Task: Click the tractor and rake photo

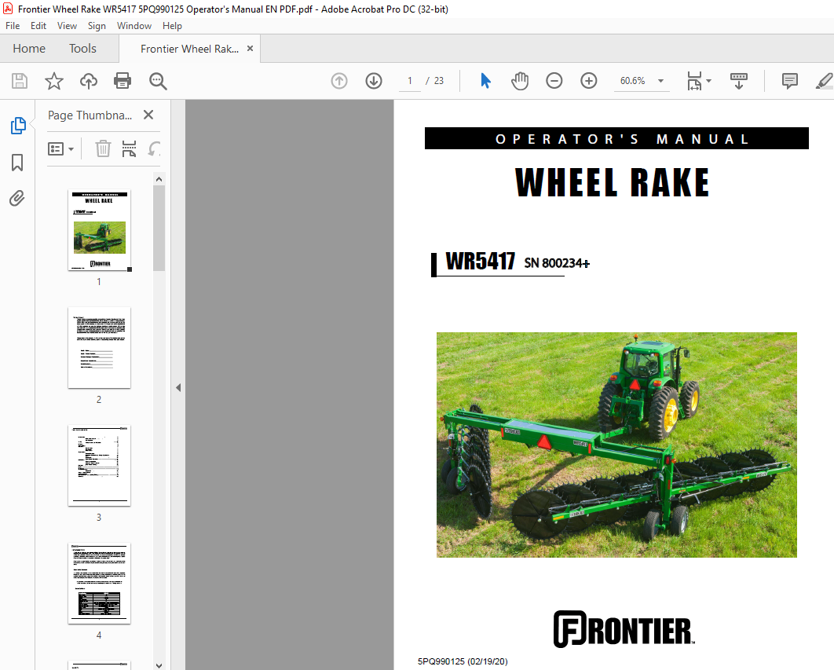Action: pos(616,445)
